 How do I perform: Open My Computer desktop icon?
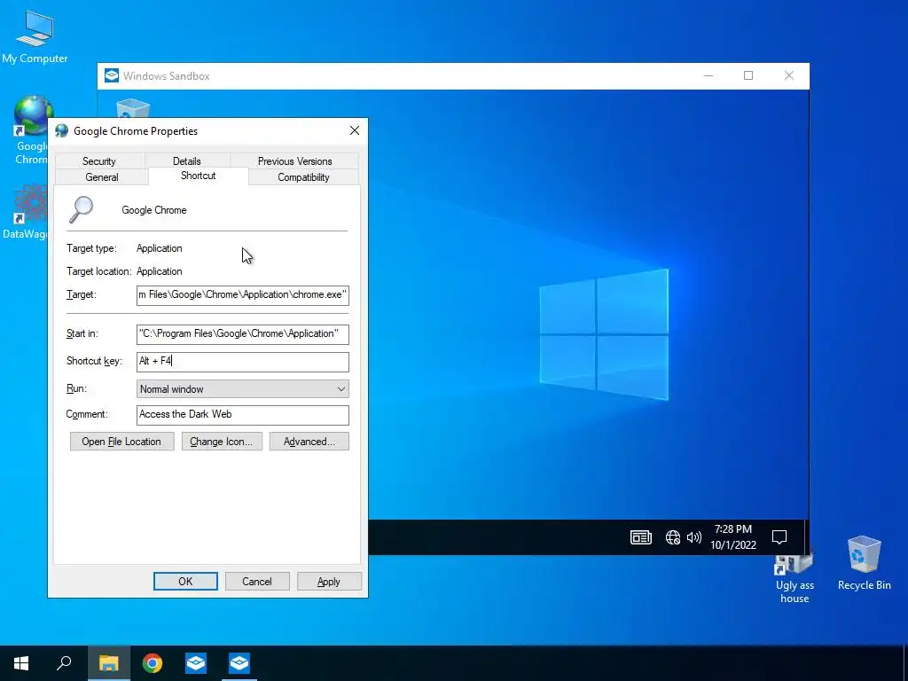35,37
